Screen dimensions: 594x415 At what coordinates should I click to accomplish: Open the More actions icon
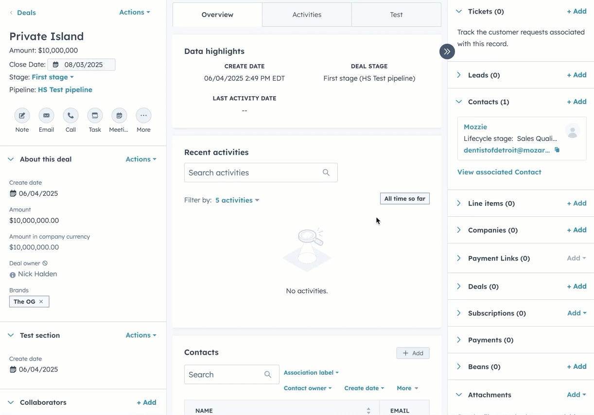pyautogui.click(x=143, y=116)
